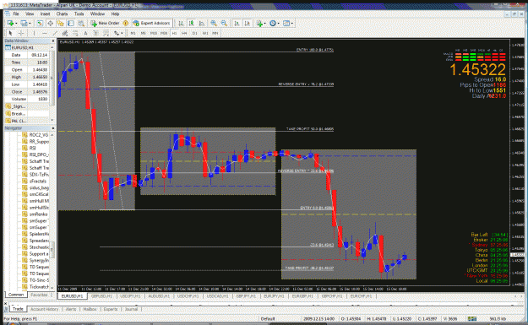528x325 pixels.
Task: Switch timeframe to W1
Action: (x=205, y=33)
